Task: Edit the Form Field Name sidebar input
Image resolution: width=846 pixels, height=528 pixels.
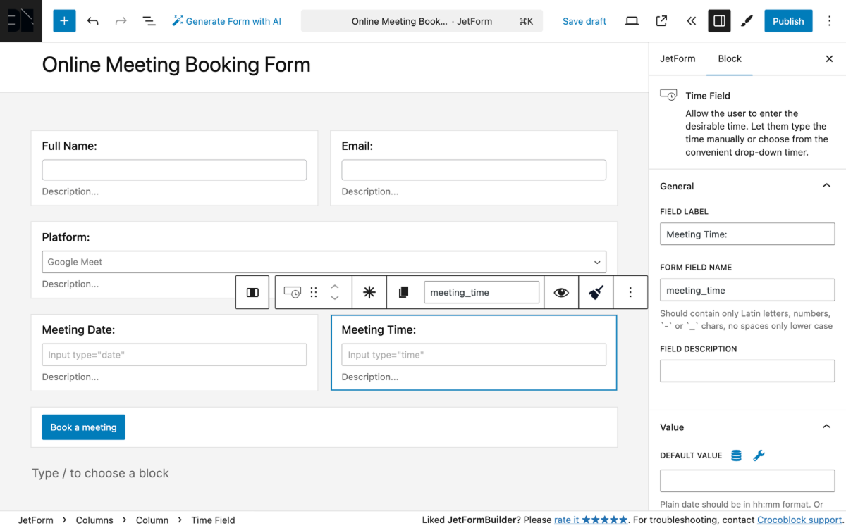Action: tap(747, 290)
